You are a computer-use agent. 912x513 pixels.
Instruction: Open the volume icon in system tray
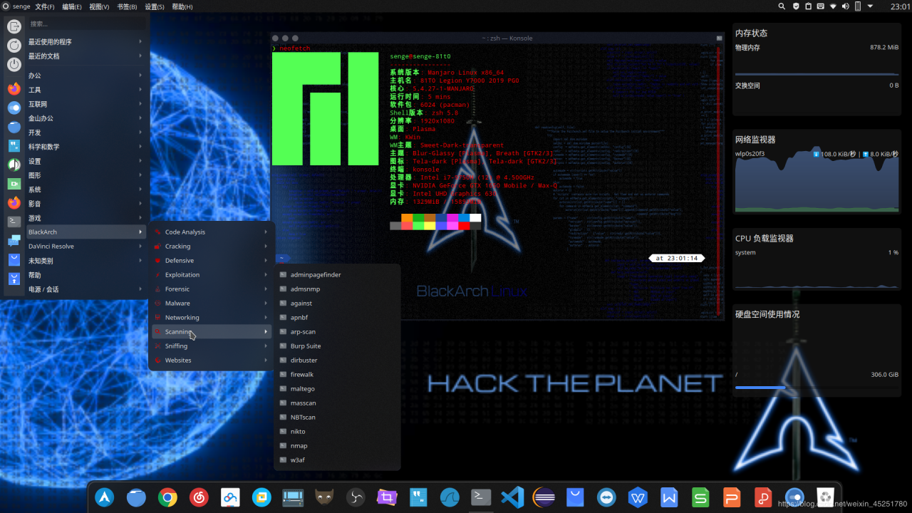coord(845,6)
